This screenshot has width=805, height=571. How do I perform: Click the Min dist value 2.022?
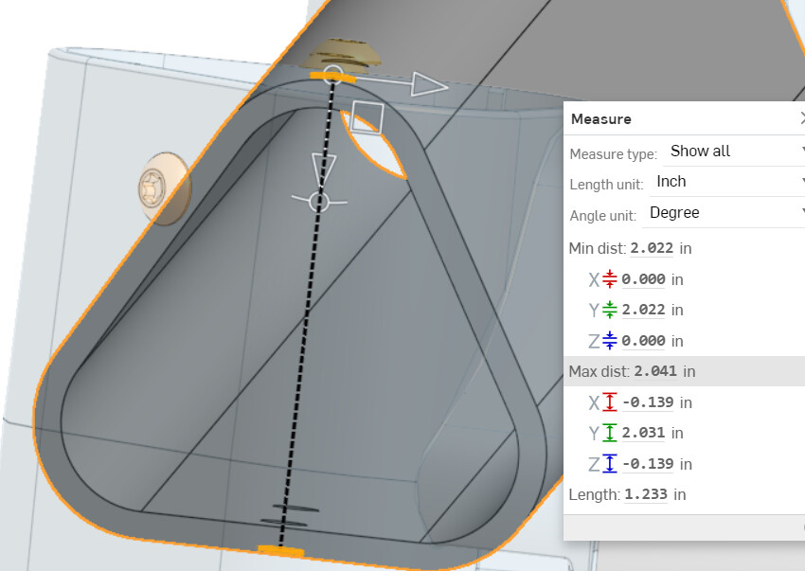[652, 248]
